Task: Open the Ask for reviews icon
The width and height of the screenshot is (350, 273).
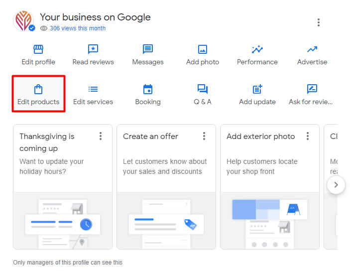Action: pos(312,89)
